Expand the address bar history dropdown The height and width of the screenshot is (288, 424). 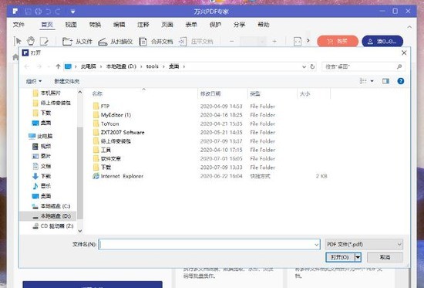click(x=304, y=66)
